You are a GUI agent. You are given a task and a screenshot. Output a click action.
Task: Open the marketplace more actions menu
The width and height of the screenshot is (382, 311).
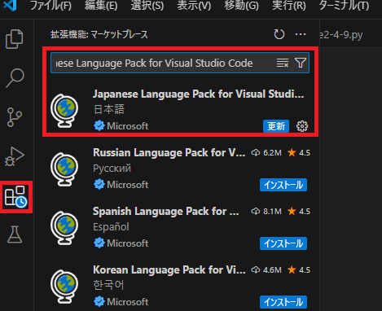click(301, 34)
